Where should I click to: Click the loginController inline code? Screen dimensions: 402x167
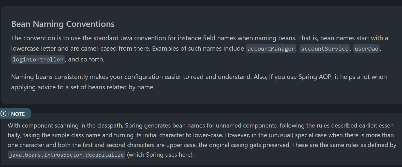[x=38, y=59]
